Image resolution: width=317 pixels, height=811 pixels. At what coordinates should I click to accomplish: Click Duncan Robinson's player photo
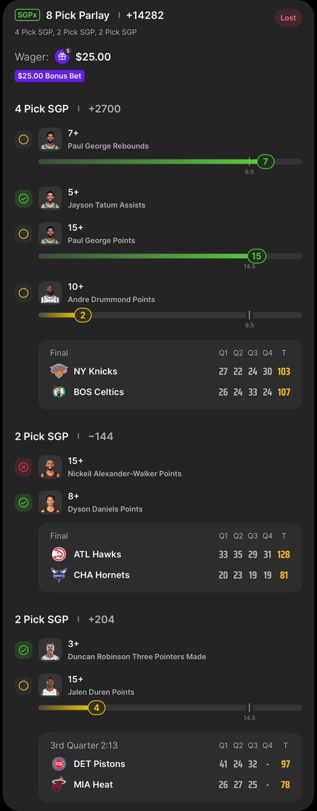[x=50, y=650]
